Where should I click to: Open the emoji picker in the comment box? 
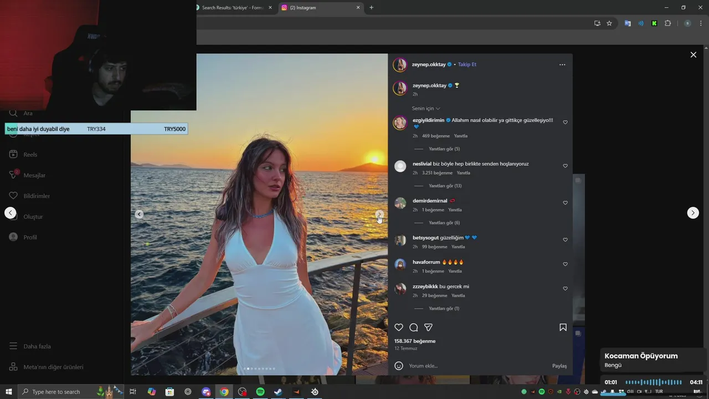tap(399, 366)
